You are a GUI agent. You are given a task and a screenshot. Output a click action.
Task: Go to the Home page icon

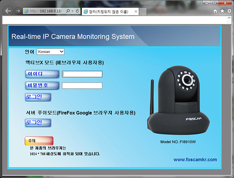pos(215,11)
